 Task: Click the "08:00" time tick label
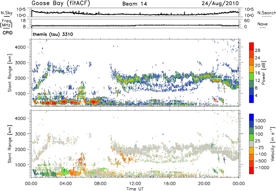(x=100, y=184)
